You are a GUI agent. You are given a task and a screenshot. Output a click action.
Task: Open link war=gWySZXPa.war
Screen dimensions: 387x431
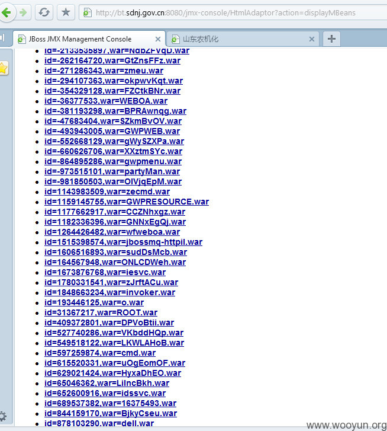coord(114,141)
